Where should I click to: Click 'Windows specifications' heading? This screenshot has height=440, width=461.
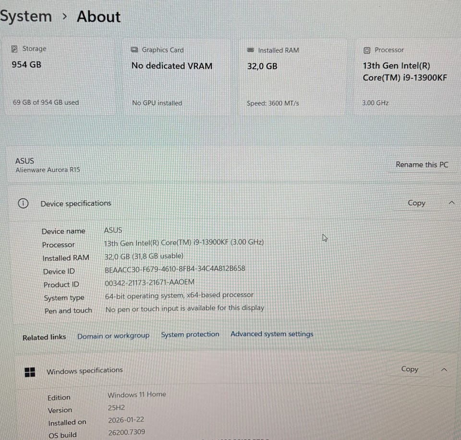85,371
